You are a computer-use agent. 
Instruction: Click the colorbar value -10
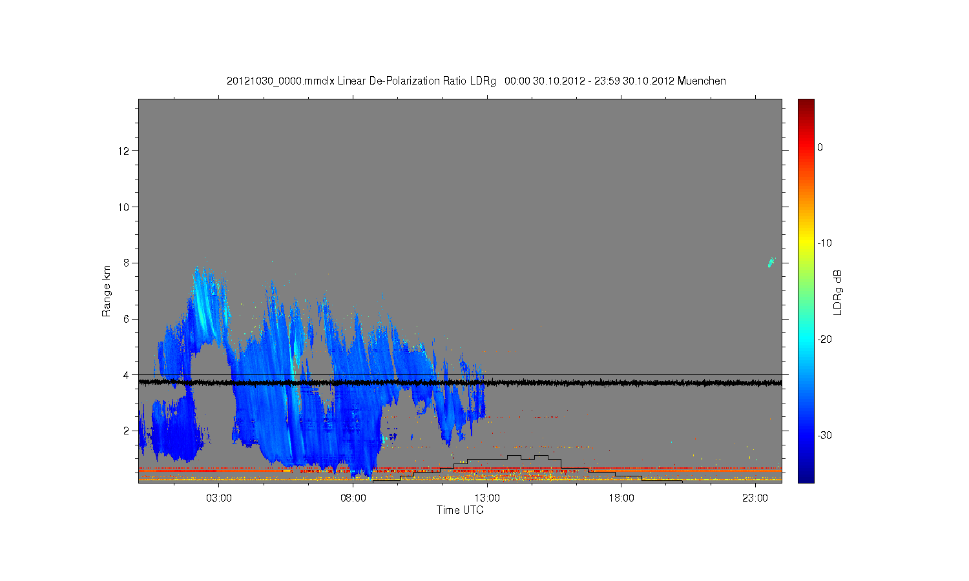pos(824,243)
